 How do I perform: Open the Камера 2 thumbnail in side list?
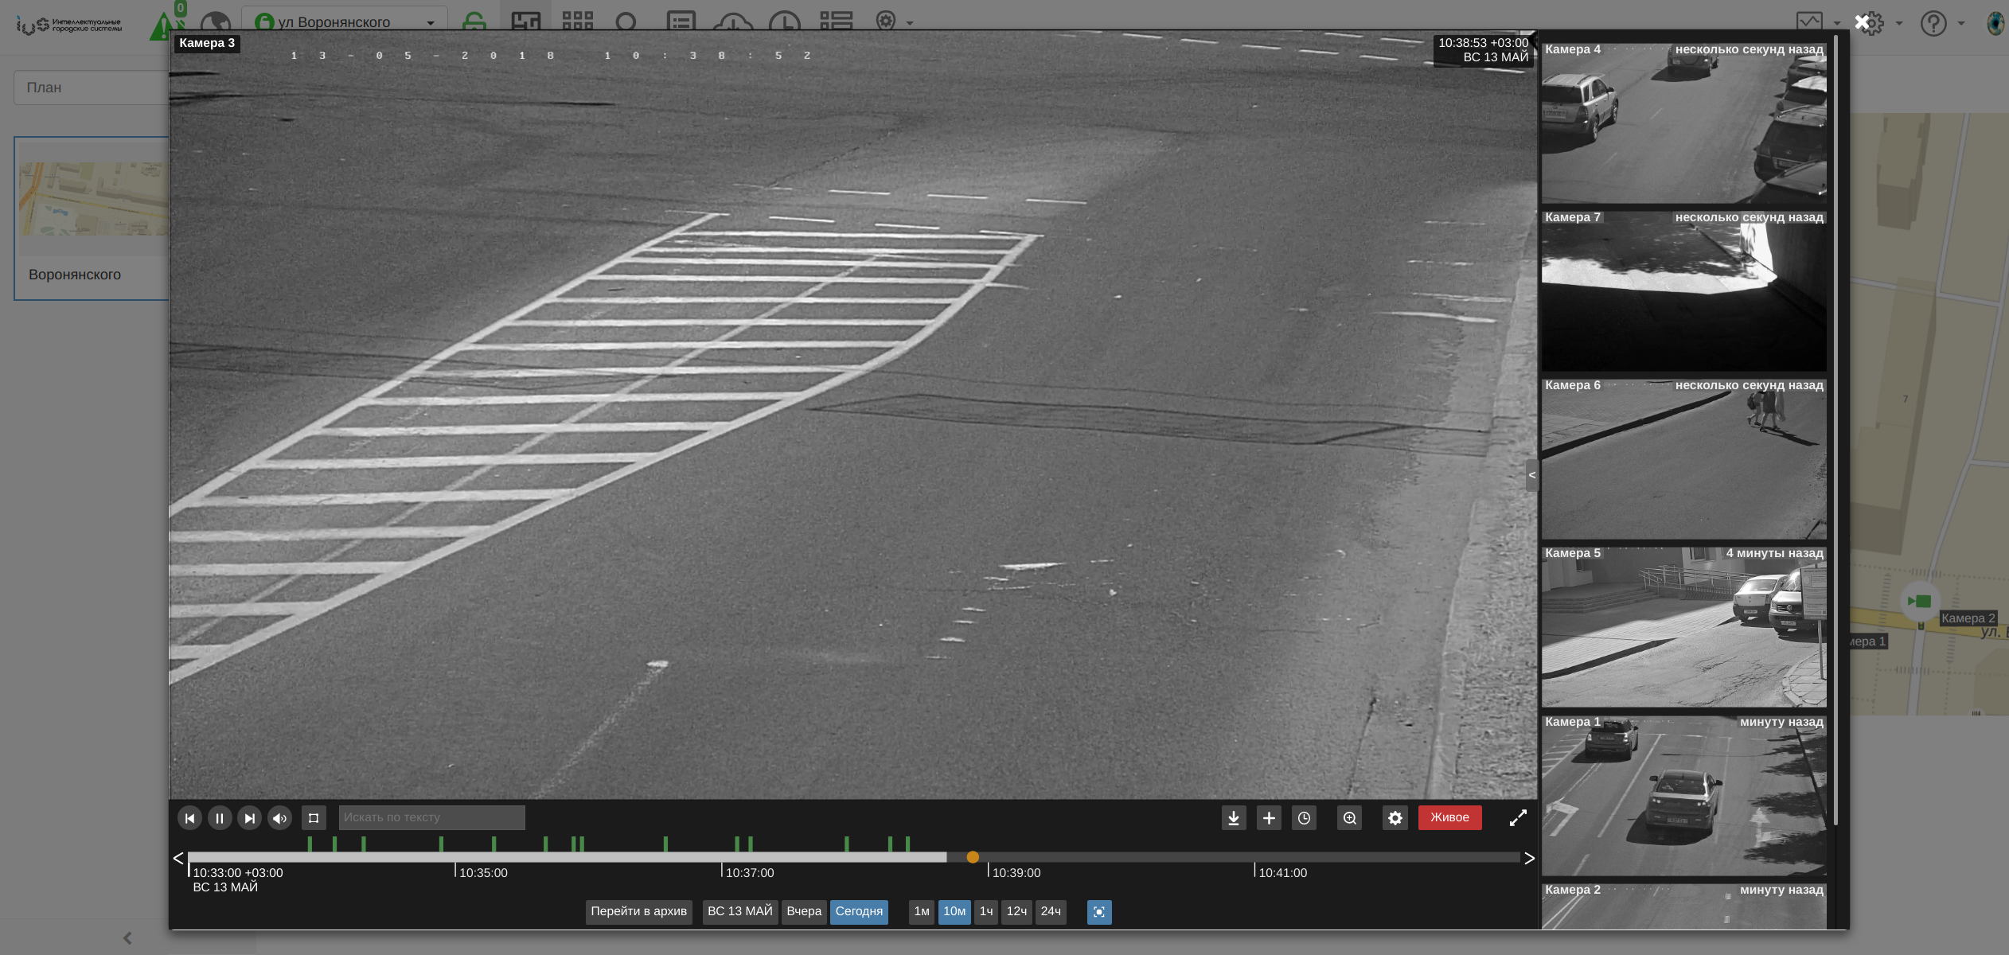(x=1683, y=906)
